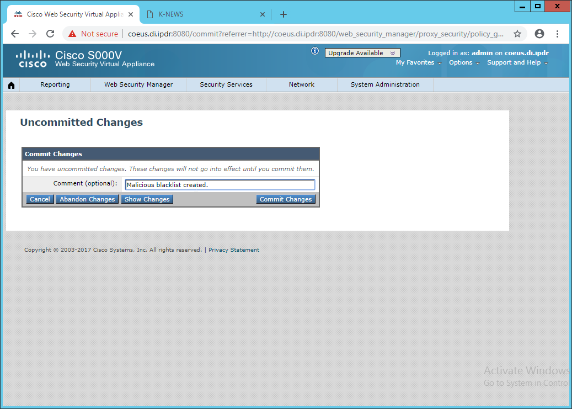Viewport: 572px width, 409px height.
Task: Open a new browser tab
Action: click(284, 14)
